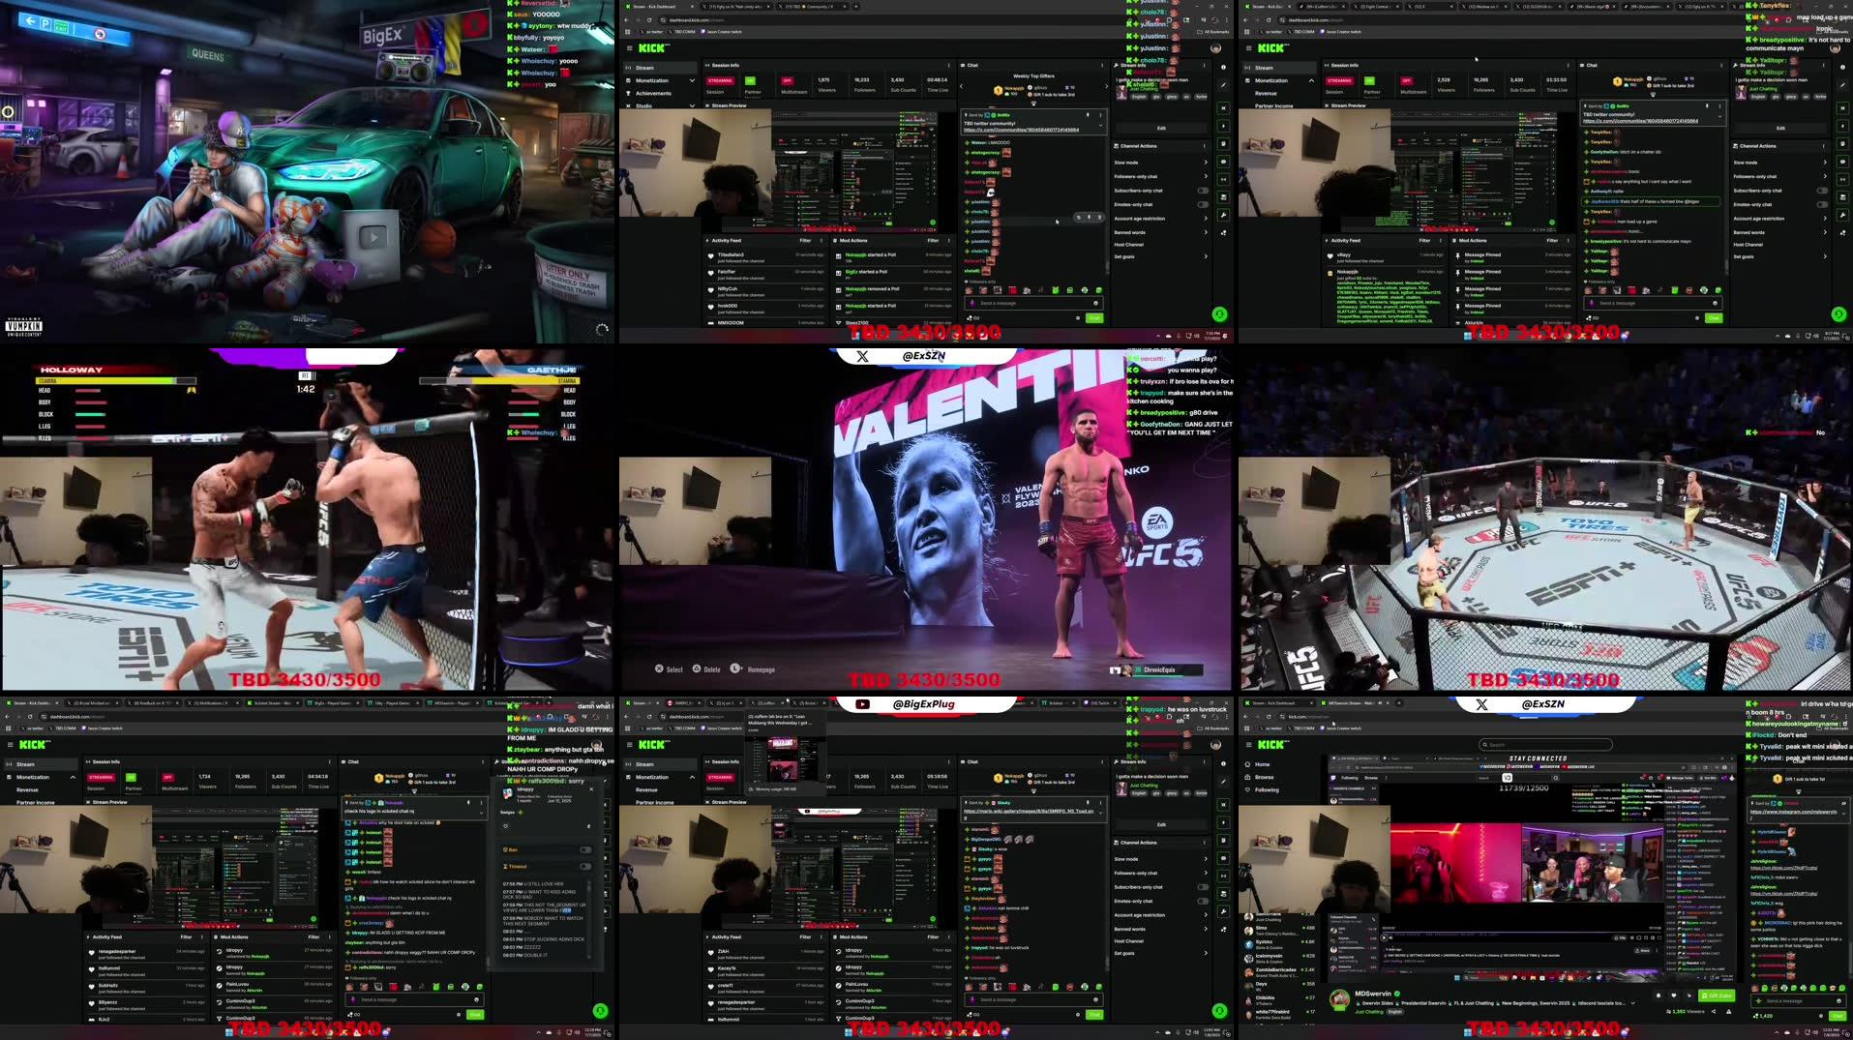Show hidden tray icons in top-middle taskbar
The height and width of the screenshot is (1040, 1853).
pos(1157,336)
